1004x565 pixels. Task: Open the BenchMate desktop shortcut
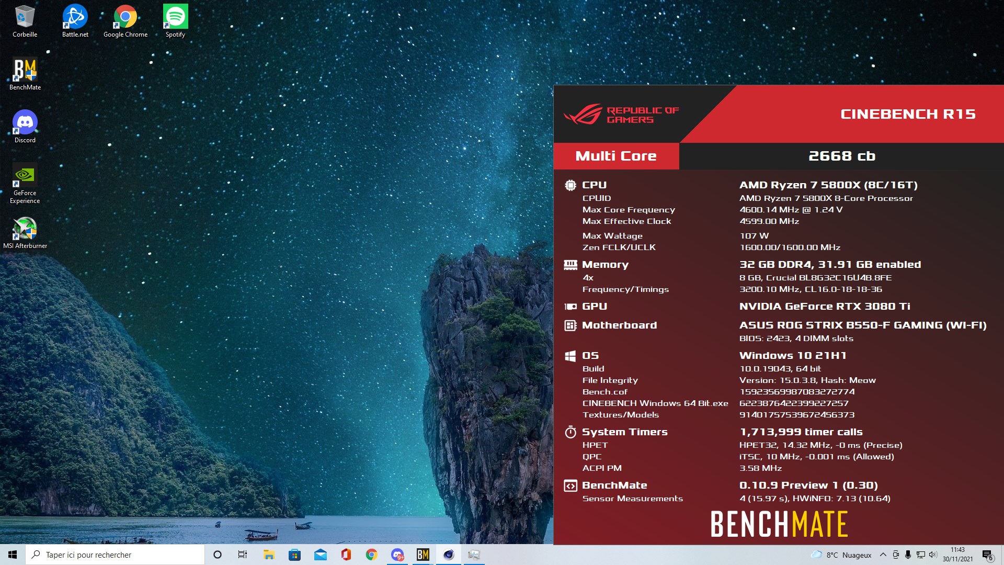tap(25, 74)
